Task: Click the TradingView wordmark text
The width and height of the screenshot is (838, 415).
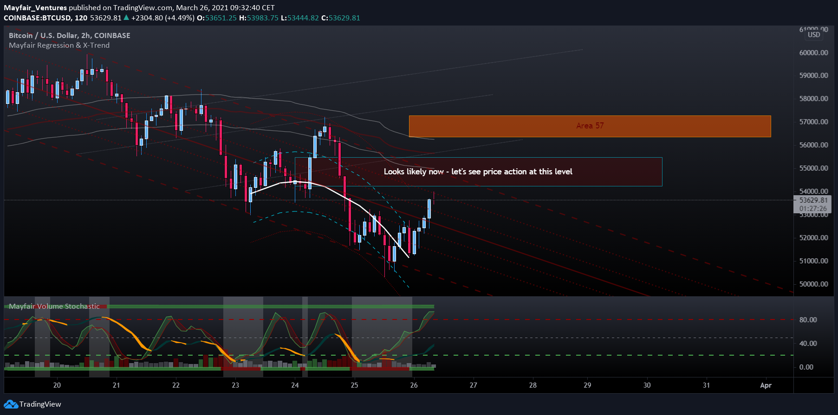Action: [x=40, y=404]
